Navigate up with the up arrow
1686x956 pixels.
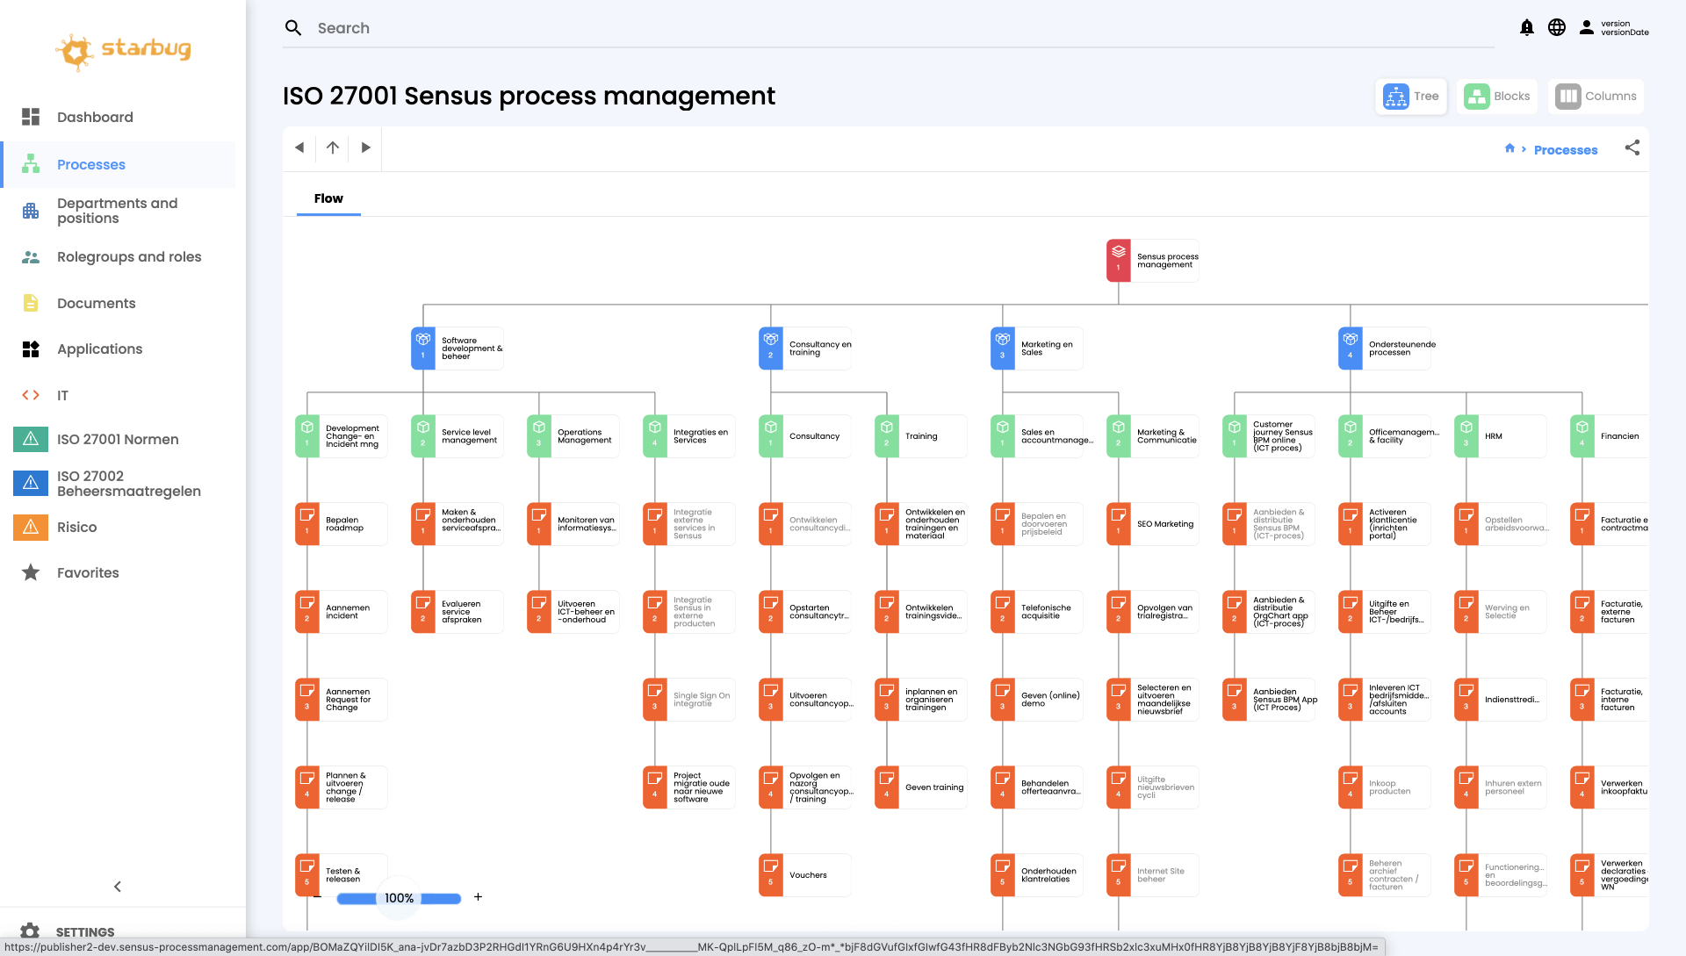tap(333, 147)
